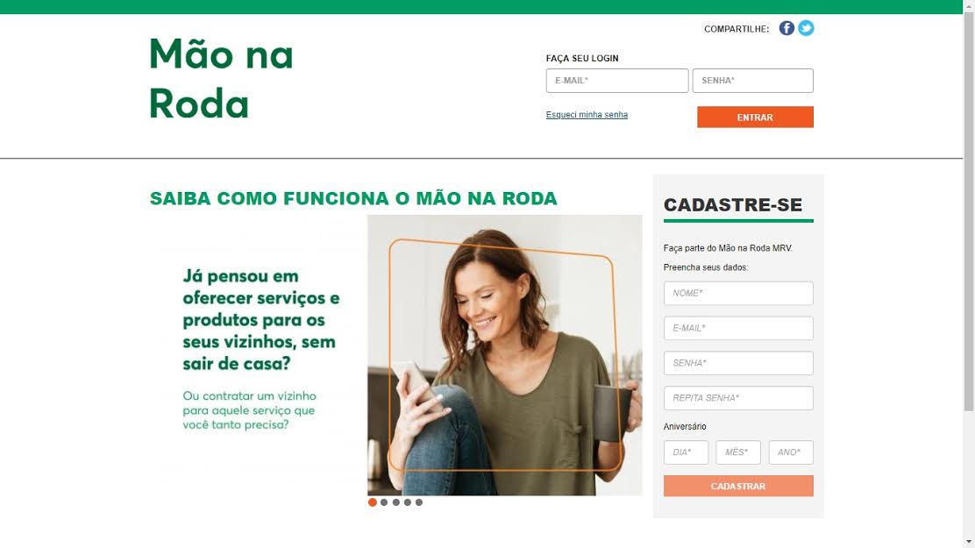Click the NOME registration field
This screenshot has width=975, height=548.
738,293
